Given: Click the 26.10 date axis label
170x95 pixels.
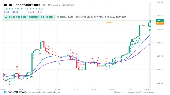Looking at the screenshot, I should tap(93, 89).
